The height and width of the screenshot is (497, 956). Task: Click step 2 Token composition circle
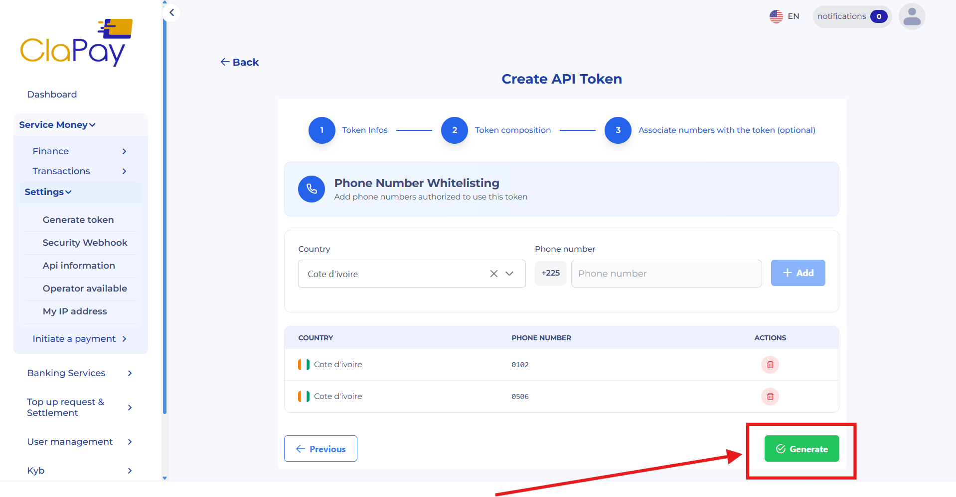[x=454, y=130]
